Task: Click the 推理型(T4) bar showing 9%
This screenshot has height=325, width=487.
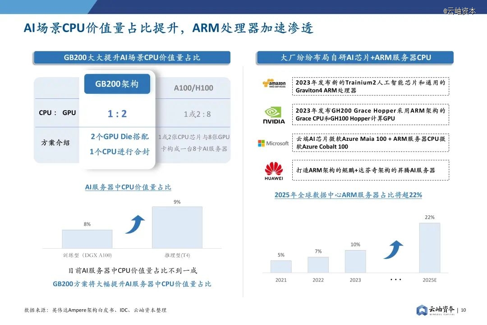Action: pos(177,227)
